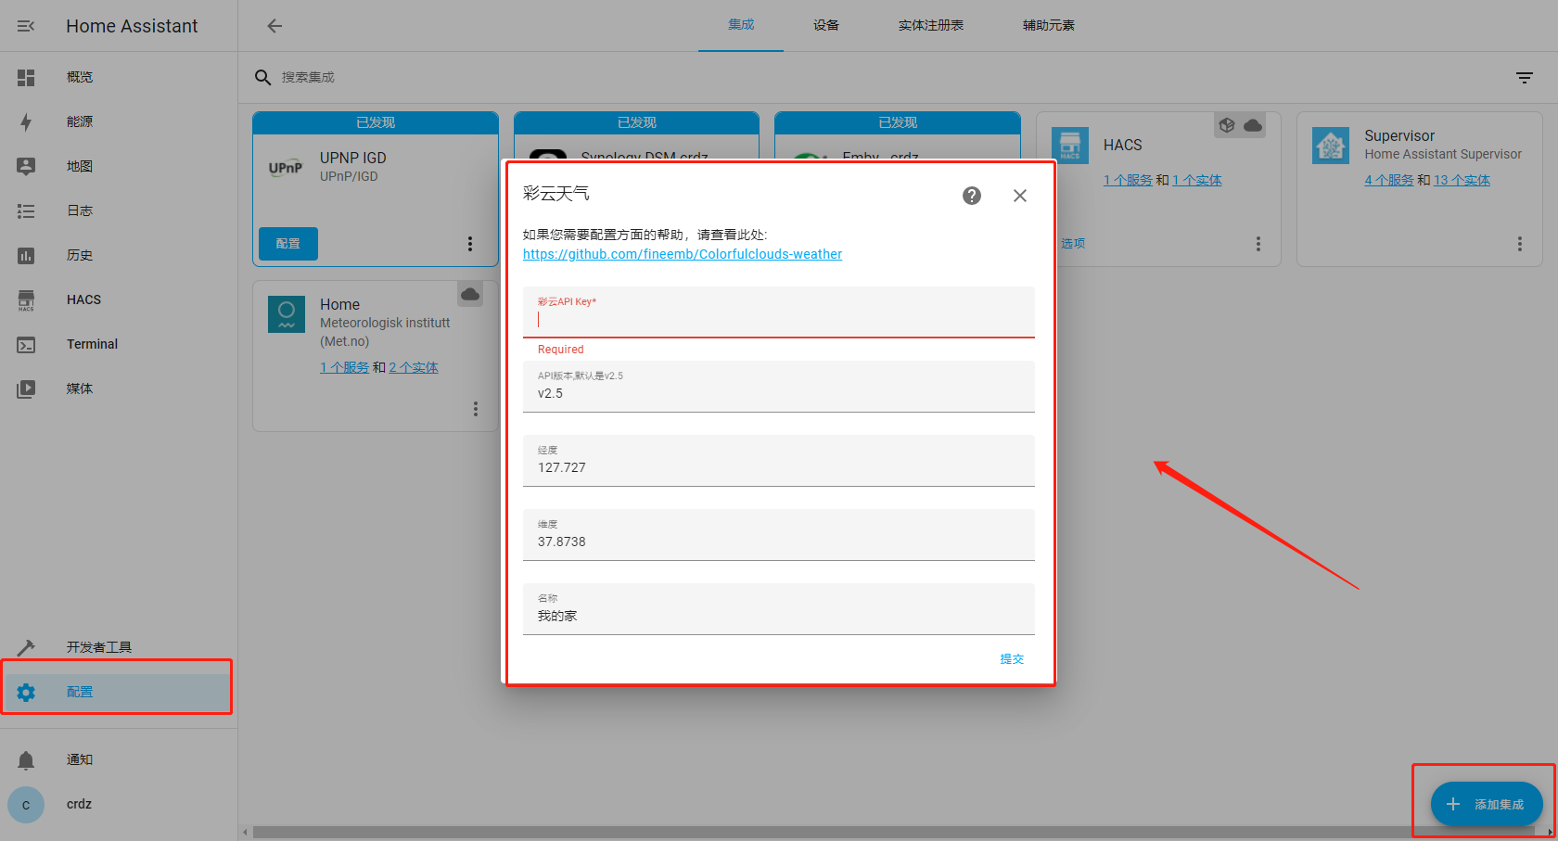Open the Colorfulclouds-weather GitHub link
The image size is (1558, 841).
[683, 254]
